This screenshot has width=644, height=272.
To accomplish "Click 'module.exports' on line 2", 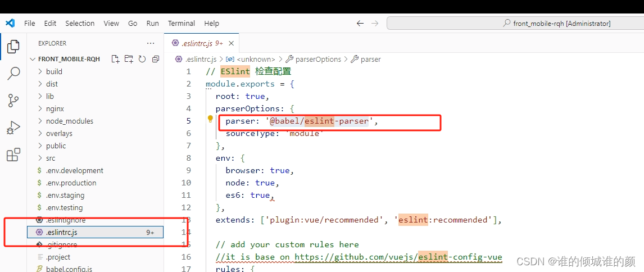I will click(x=241, y=84).
